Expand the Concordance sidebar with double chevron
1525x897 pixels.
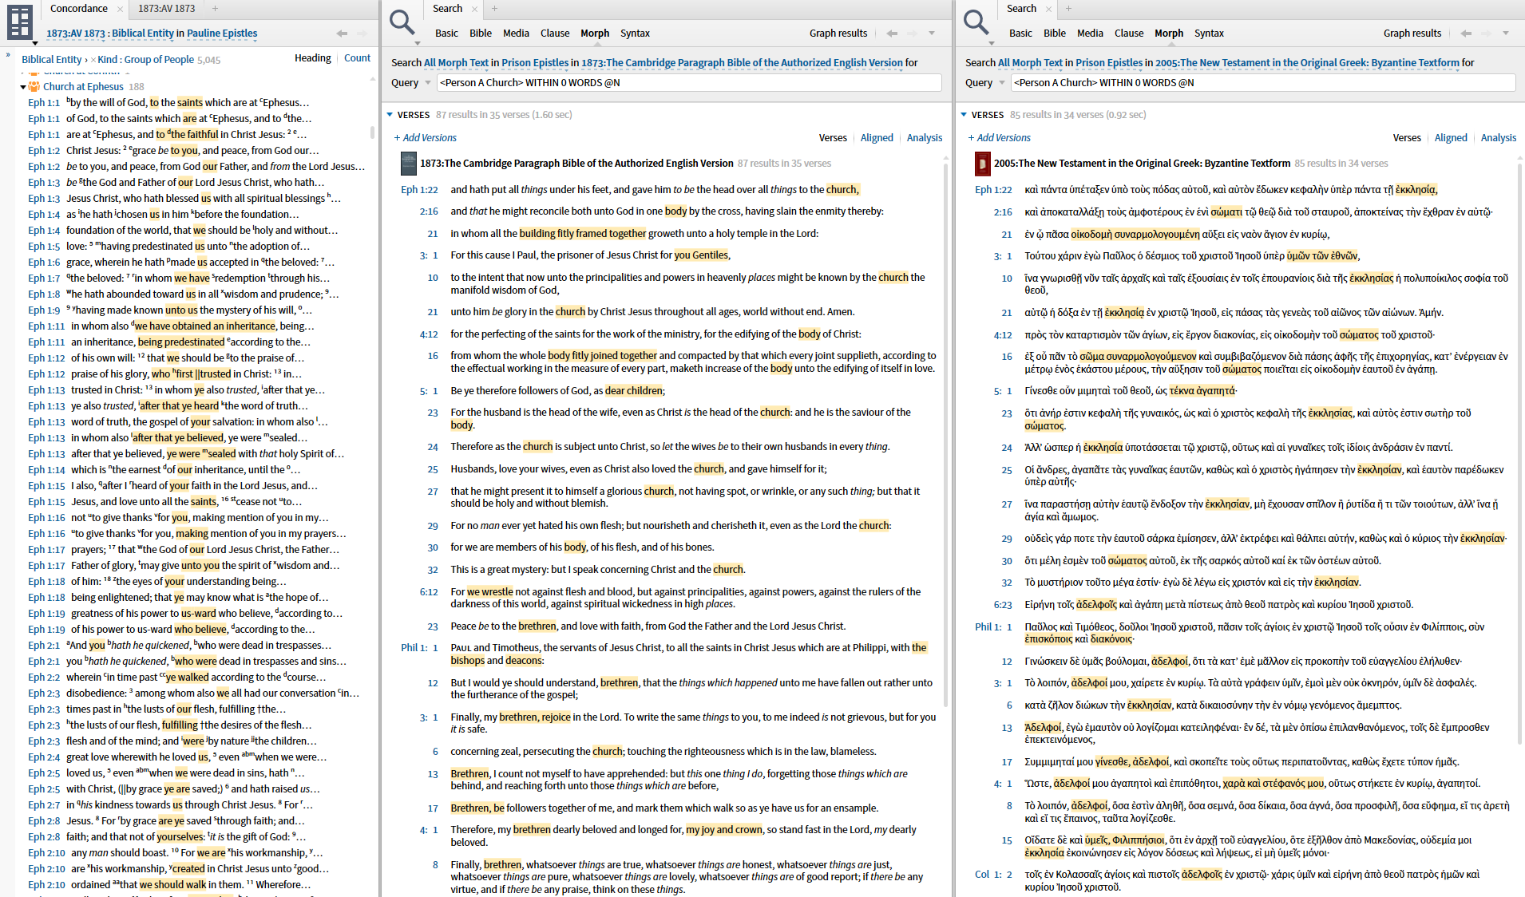pyautogui.click(x=8, y=55)
